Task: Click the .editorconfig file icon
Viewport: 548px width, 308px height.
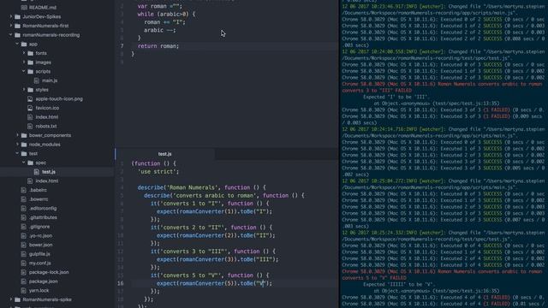Action: [24, 208]
